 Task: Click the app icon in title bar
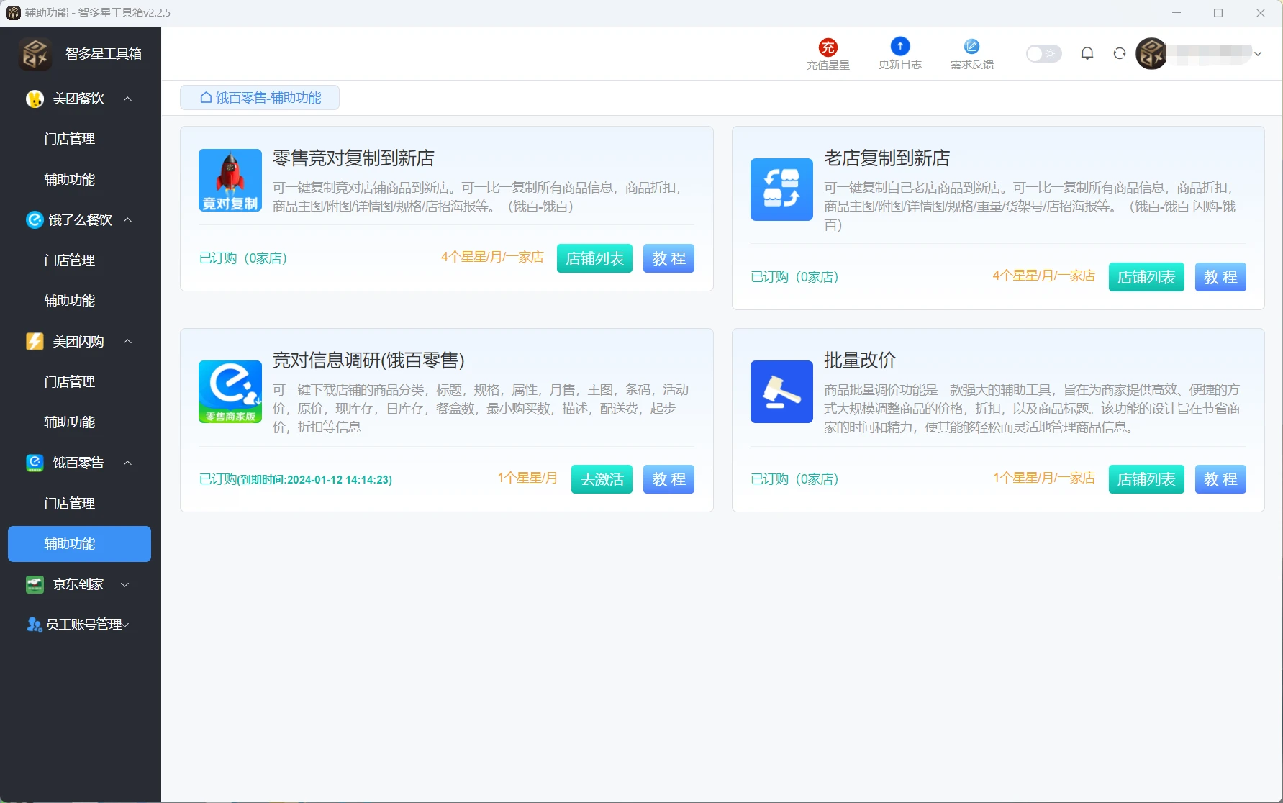click(13, 13)
